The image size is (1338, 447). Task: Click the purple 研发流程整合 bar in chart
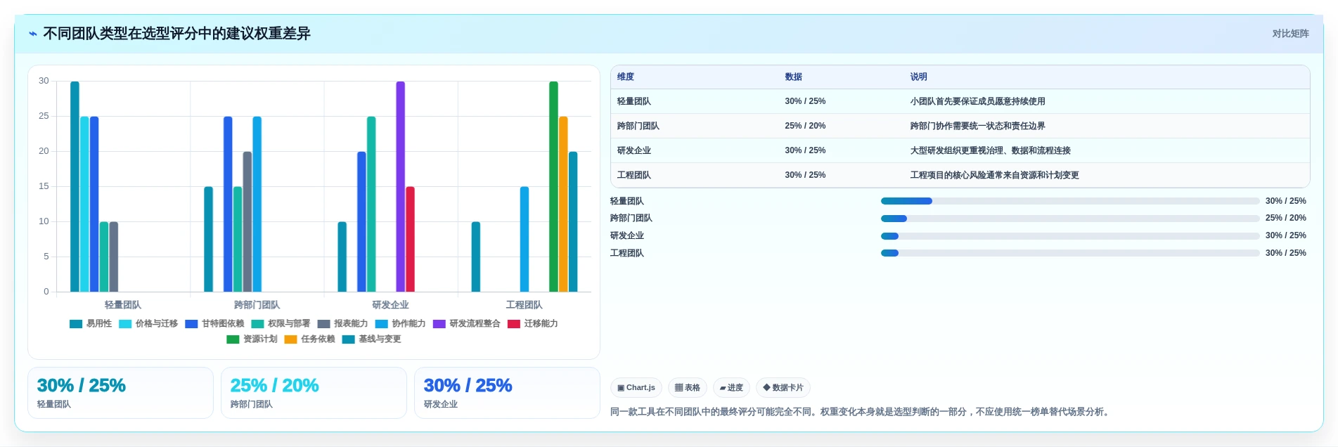(401, 187)
